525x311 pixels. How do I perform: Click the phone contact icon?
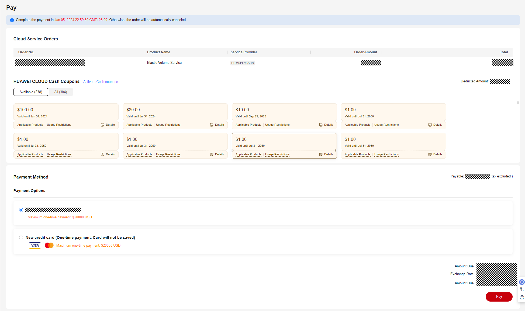click(x=522, y=289)
